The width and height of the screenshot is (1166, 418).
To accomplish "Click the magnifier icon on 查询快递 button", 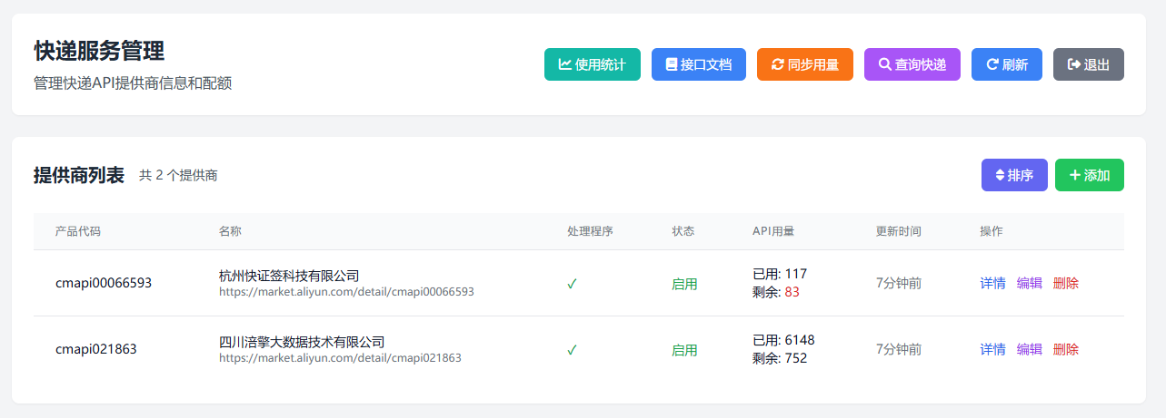I will (885, 64).
